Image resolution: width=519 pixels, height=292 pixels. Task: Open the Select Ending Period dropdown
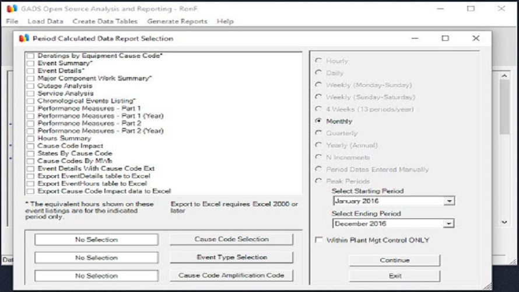tap(448, 224)
